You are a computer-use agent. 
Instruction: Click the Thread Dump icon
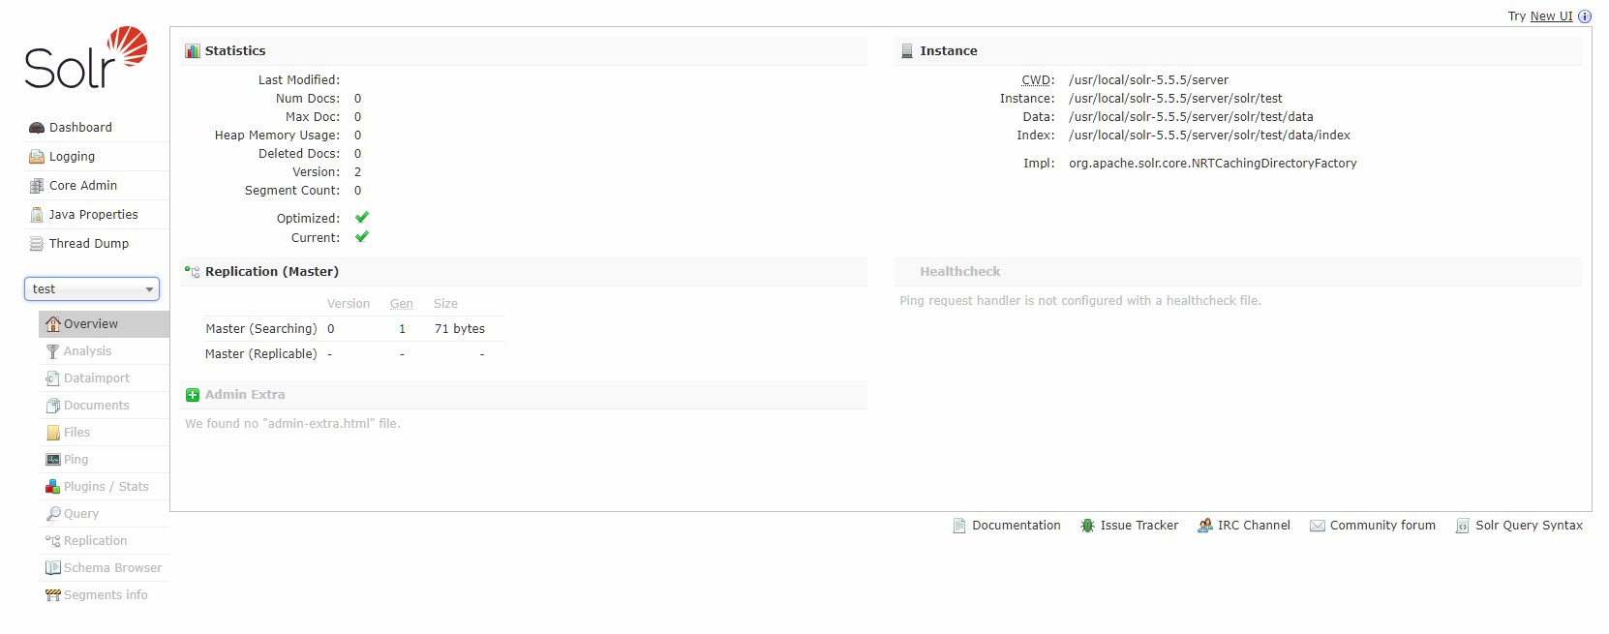(x=37, y=244)
